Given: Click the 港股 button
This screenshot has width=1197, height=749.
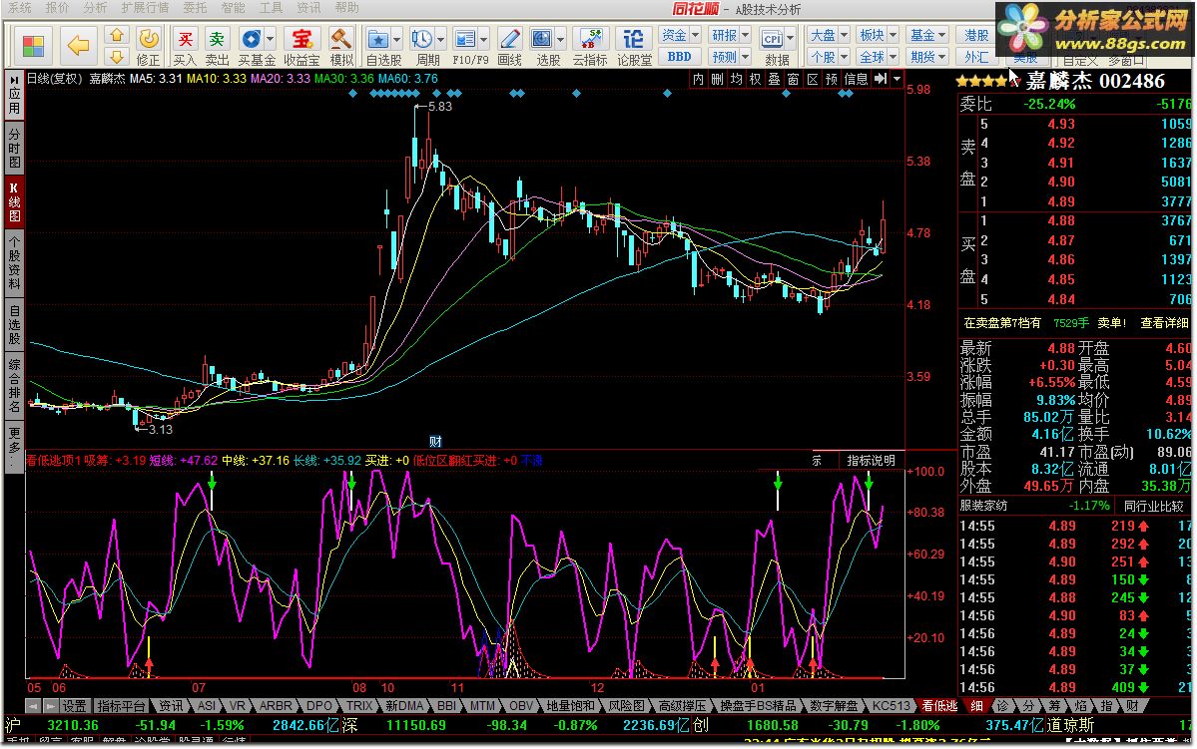Looking at the screenshot, I should pyautogui.click(x=976, y=35).
